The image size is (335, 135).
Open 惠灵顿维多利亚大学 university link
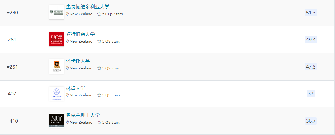click(88, 7)
